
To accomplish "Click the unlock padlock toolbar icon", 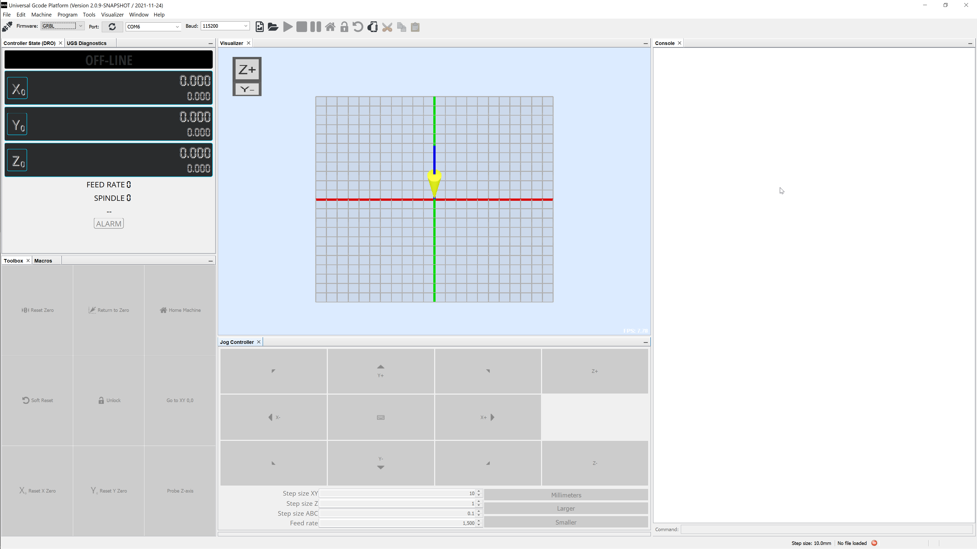I will pos(344,27).
